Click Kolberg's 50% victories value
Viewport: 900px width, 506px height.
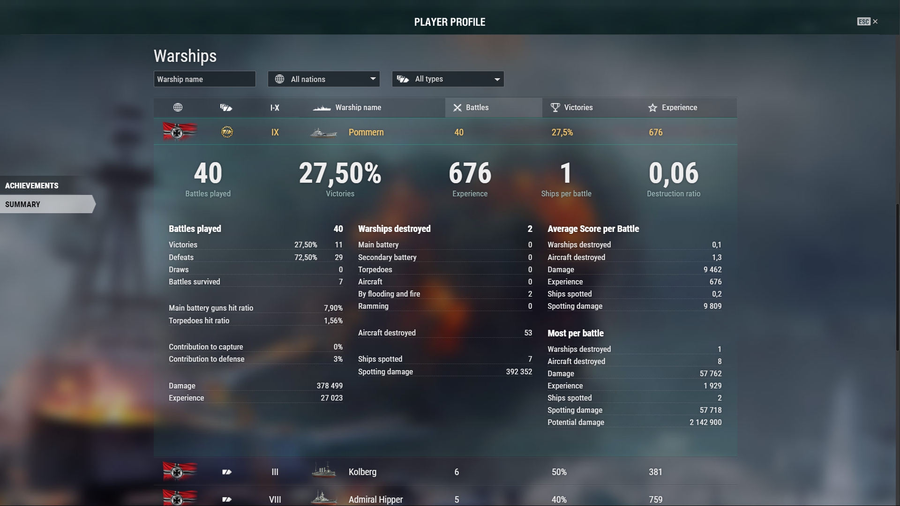coord(559,472)
